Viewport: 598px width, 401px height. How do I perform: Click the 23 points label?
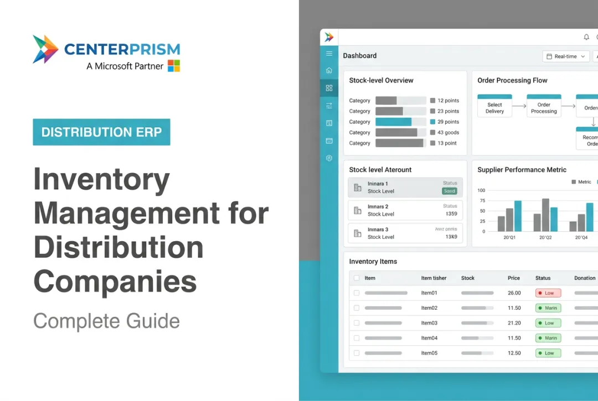448,111
